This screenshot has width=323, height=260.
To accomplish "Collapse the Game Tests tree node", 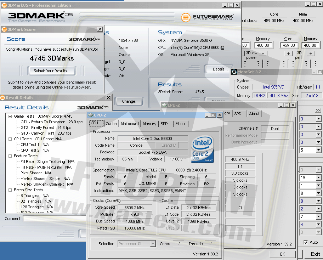I will click(10, 116).
